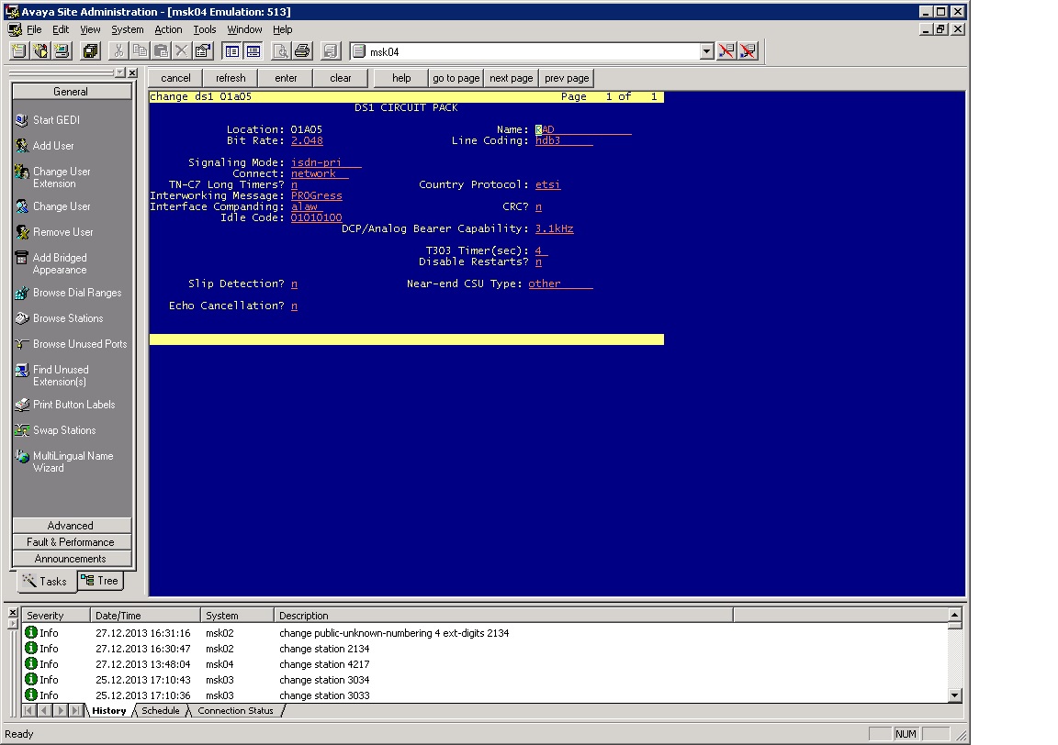Click the Severity column header
The width and height of the screenshot is (1058, 745).
pos(56,616)
